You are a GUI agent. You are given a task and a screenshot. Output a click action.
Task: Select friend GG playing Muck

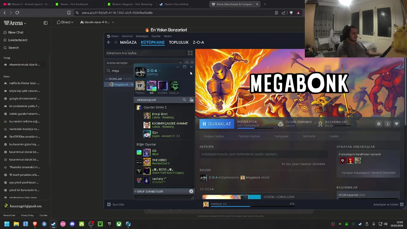[164, 153]
